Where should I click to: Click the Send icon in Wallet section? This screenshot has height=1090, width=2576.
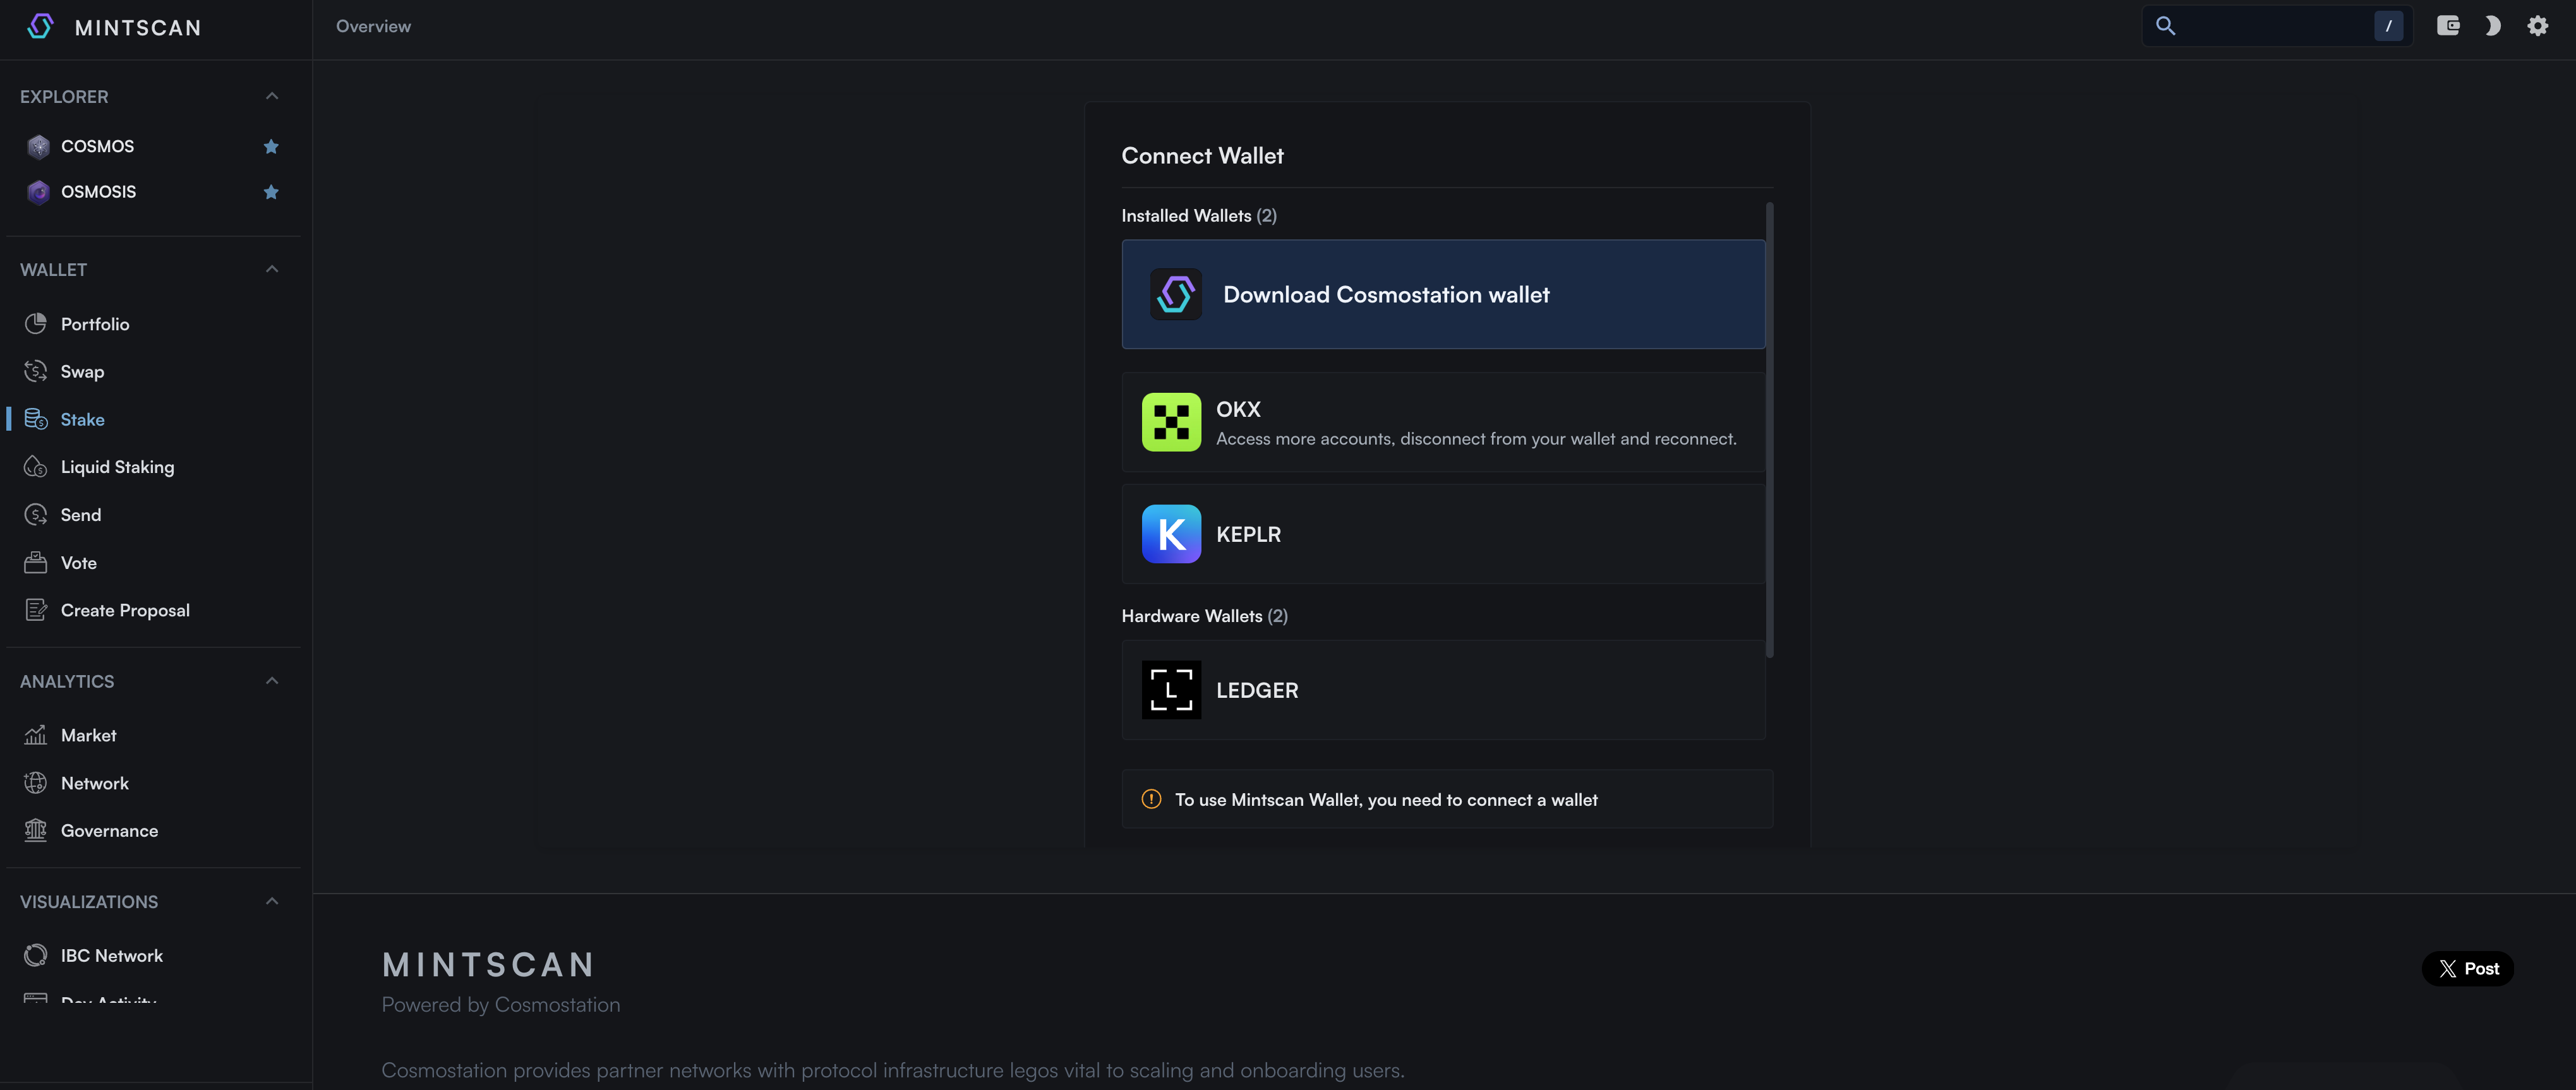click(35, 514)
